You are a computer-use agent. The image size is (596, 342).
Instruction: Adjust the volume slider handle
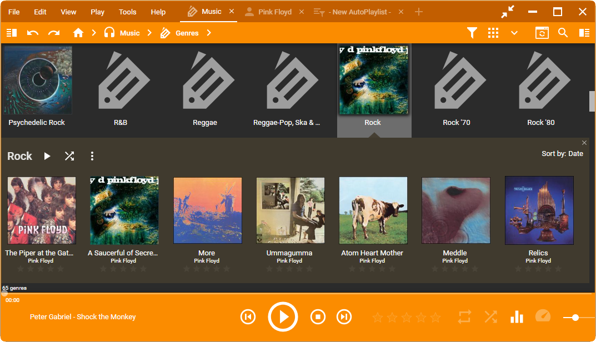tap(575, 318)
